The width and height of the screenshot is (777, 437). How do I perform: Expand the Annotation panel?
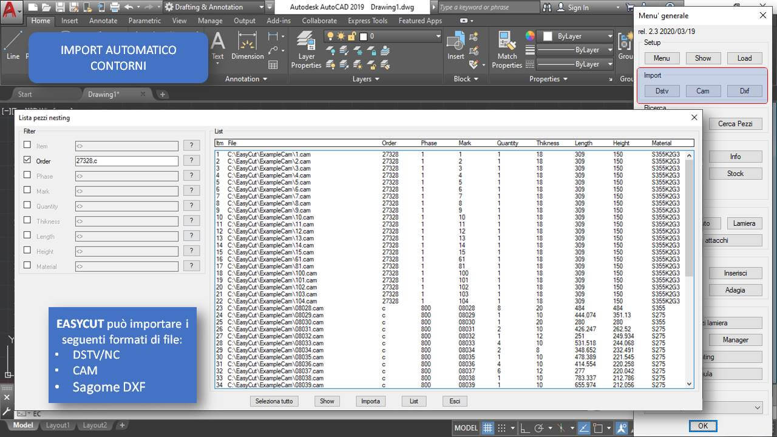pyautogui.click(x=246, y=79)
